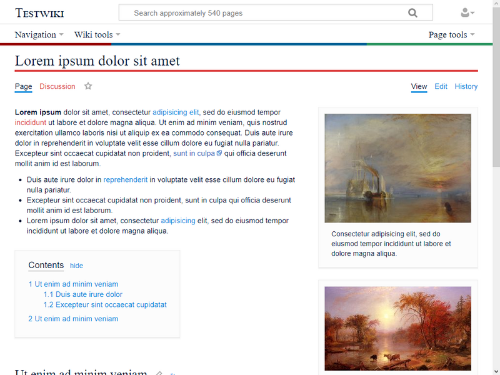Image resolution: width=500 pixels, height=375 pixels.
Task: Open the page History
Action: 466,86
